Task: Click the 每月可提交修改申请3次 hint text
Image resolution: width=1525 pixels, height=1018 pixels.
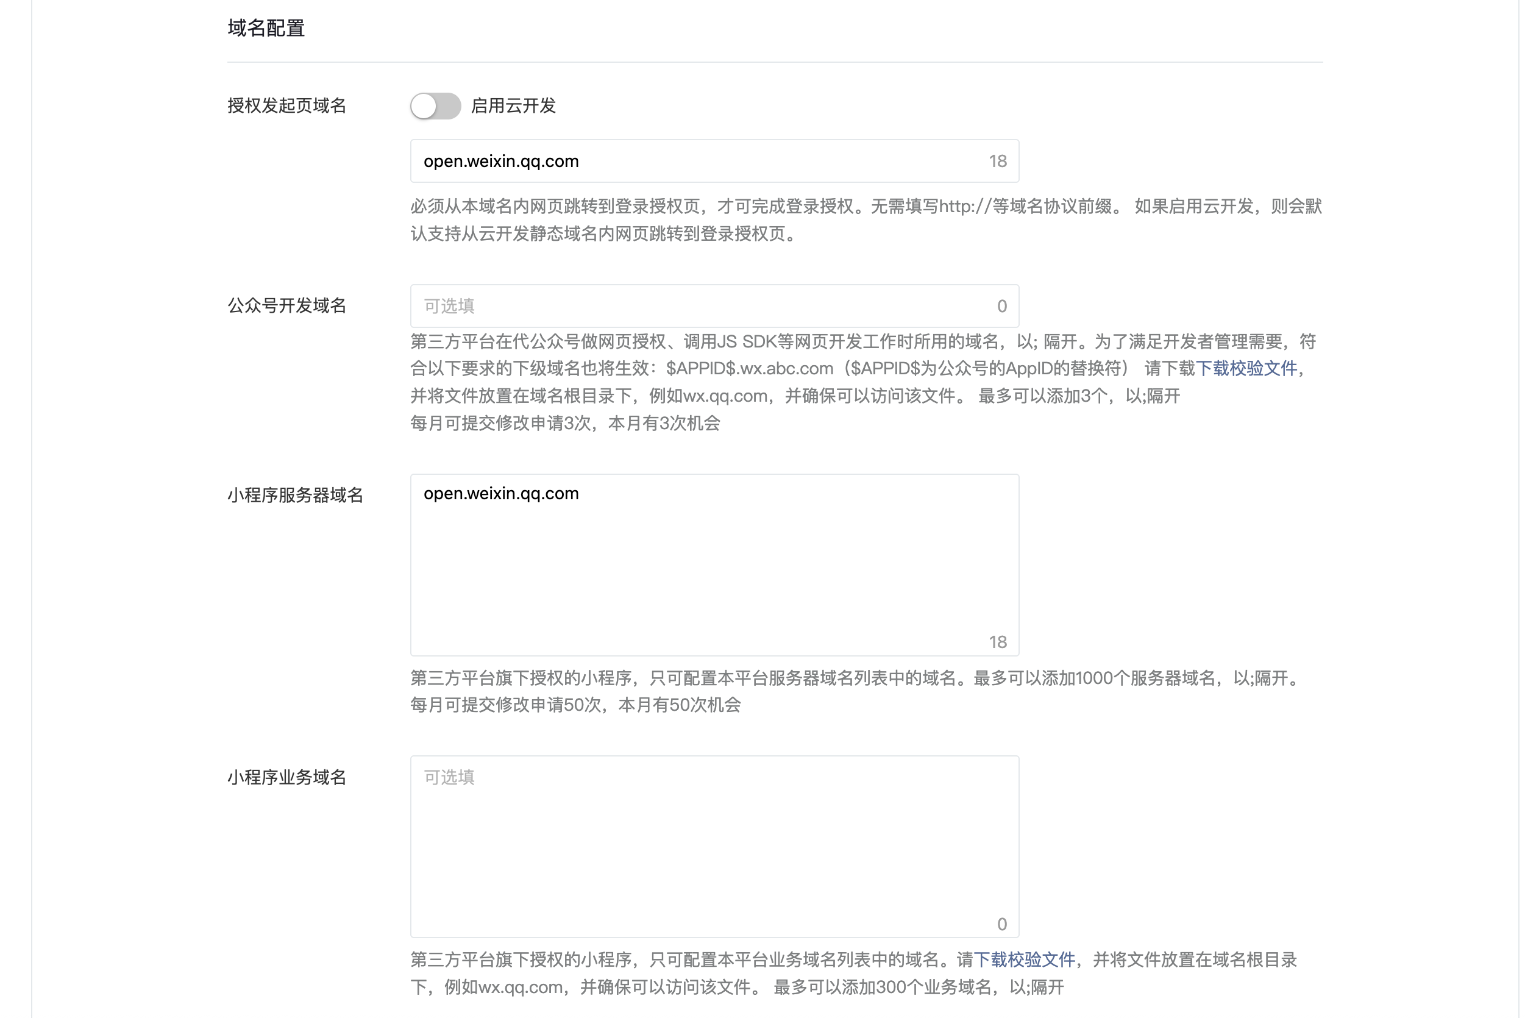Action: [x=565, y=423]
